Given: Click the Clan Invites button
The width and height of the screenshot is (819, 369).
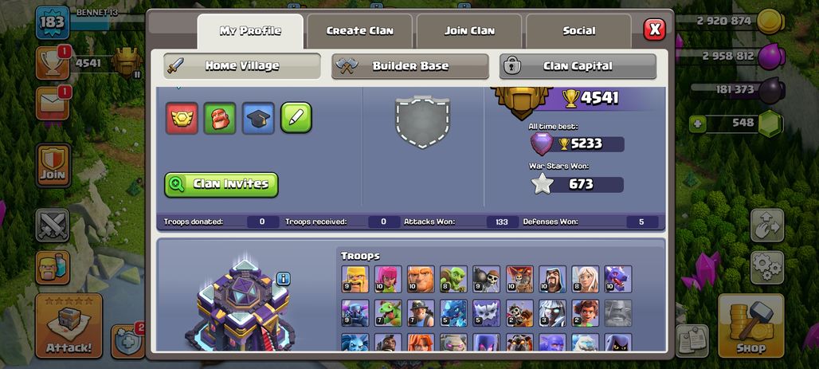Looking at the screenshot, I should point(221,185).
